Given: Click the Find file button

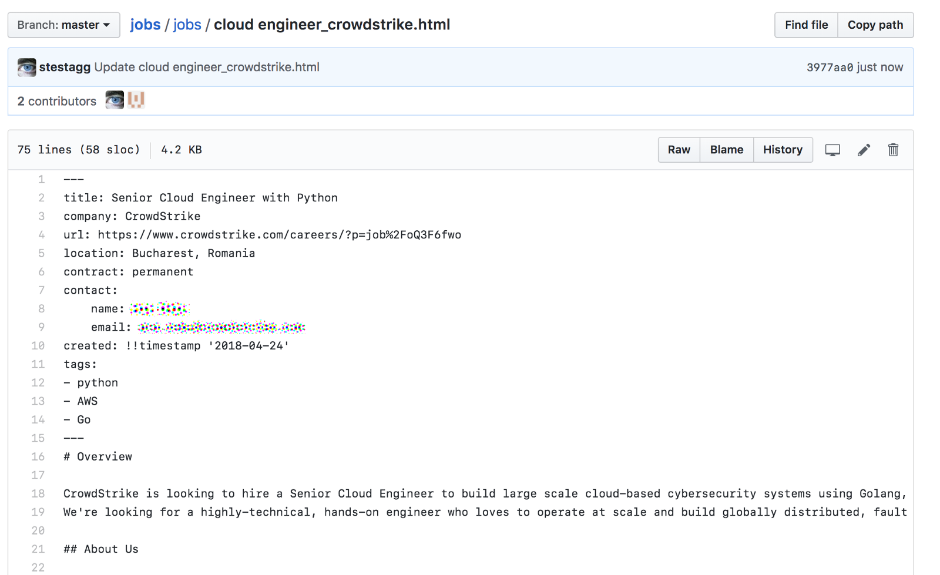Looking at the screenshot, I should click(806, 25).
